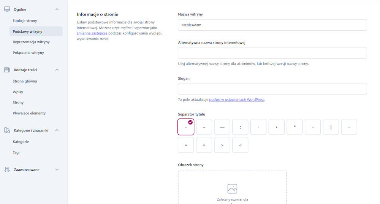Select the selected hyphen title separator

pos(186,127)
